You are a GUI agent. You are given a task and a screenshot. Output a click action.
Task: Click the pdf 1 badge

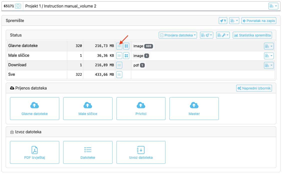[x=139, y=65]
